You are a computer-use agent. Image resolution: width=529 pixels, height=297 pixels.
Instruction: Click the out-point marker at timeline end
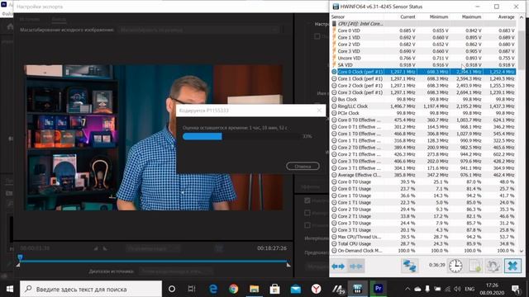[x=288, y=265]
